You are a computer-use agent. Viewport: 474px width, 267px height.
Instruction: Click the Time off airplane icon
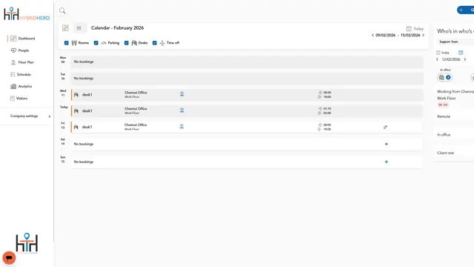click(162, 43)
